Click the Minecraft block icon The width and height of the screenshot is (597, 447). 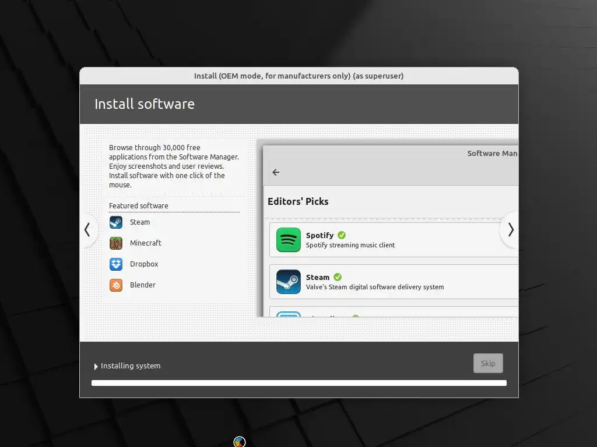click(116, 243)
